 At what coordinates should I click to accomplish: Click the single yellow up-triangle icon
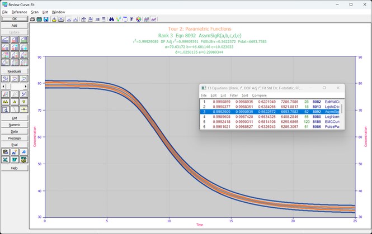(15, 102)
